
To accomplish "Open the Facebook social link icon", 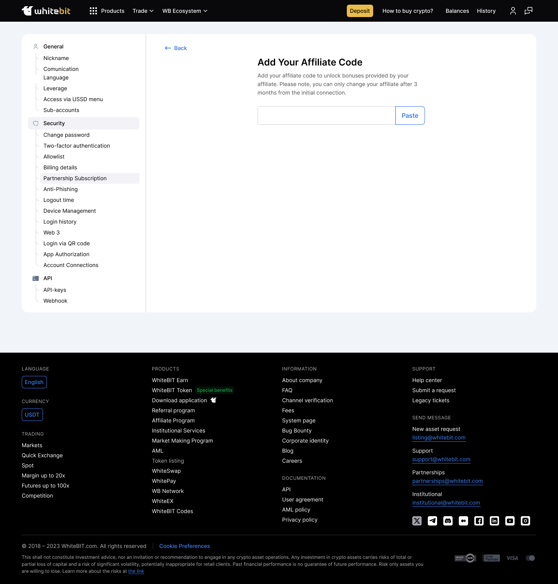I will [x=479, y=521].
